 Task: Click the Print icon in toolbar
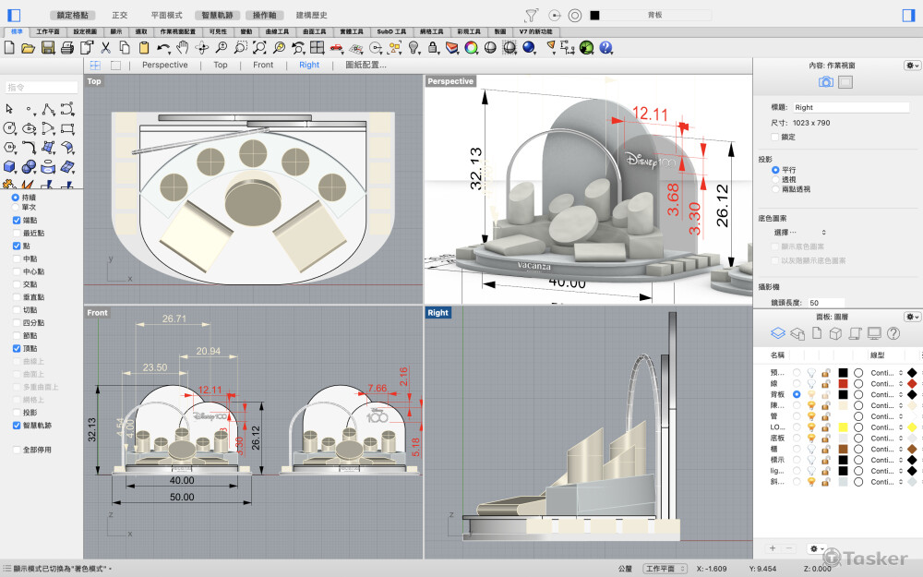pyautogui.click(x=69, y=47)
